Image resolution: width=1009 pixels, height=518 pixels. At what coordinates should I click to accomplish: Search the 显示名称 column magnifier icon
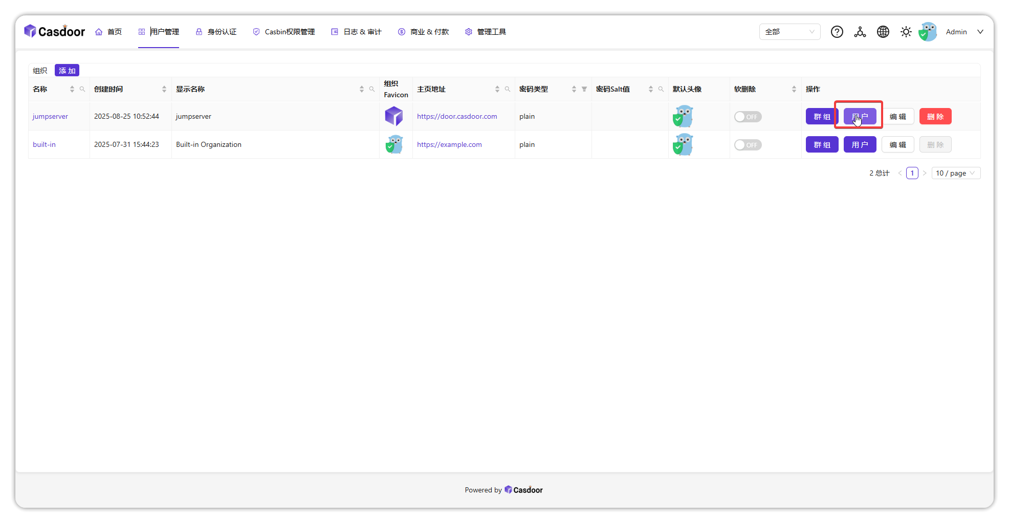(372, 89)
